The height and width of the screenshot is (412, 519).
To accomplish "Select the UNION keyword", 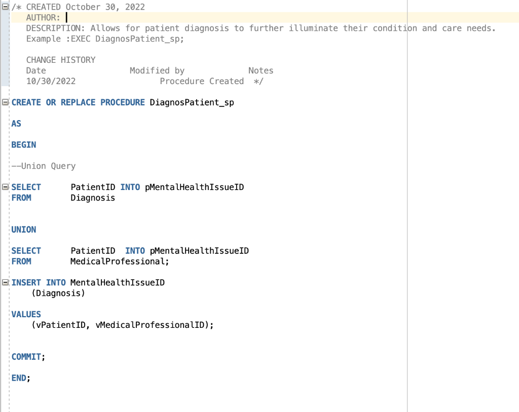I will [x=23, y=229].
